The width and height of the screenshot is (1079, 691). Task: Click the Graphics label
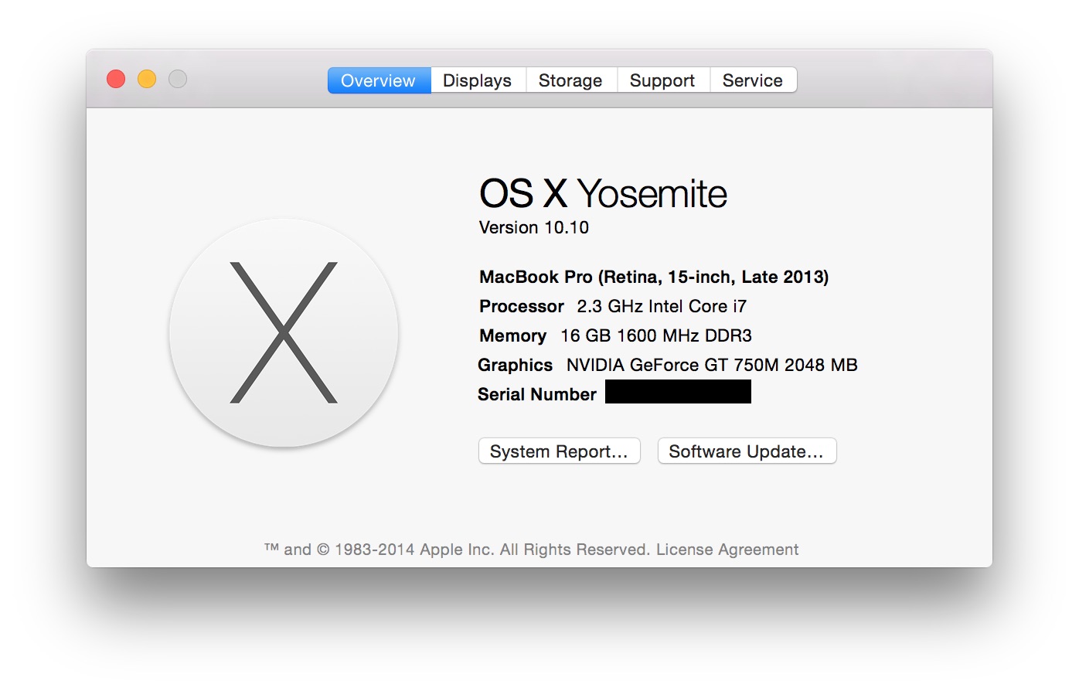pos(515,365)
